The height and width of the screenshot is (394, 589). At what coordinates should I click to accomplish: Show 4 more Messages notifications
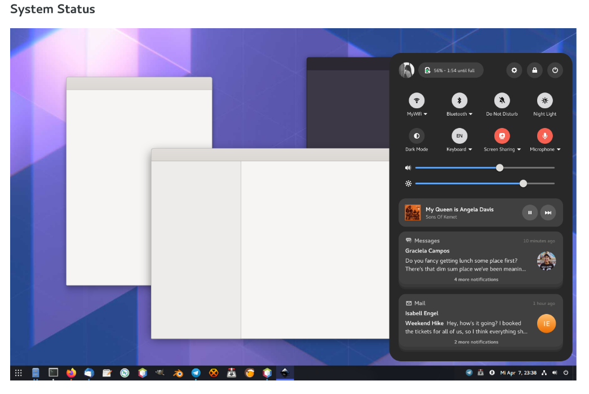[x=476, y=280]
